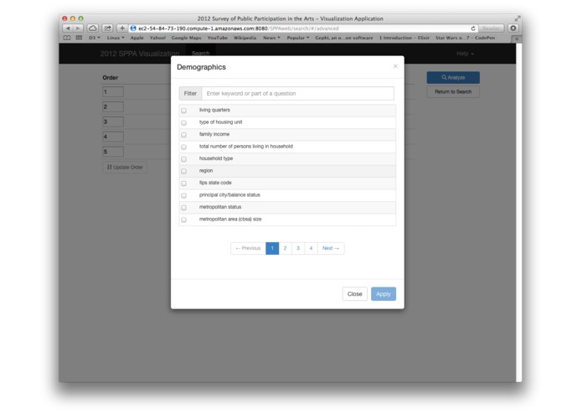Screen dimensions: 582x414
Task: Click the order field containing 1
Action: click(113, 91)
